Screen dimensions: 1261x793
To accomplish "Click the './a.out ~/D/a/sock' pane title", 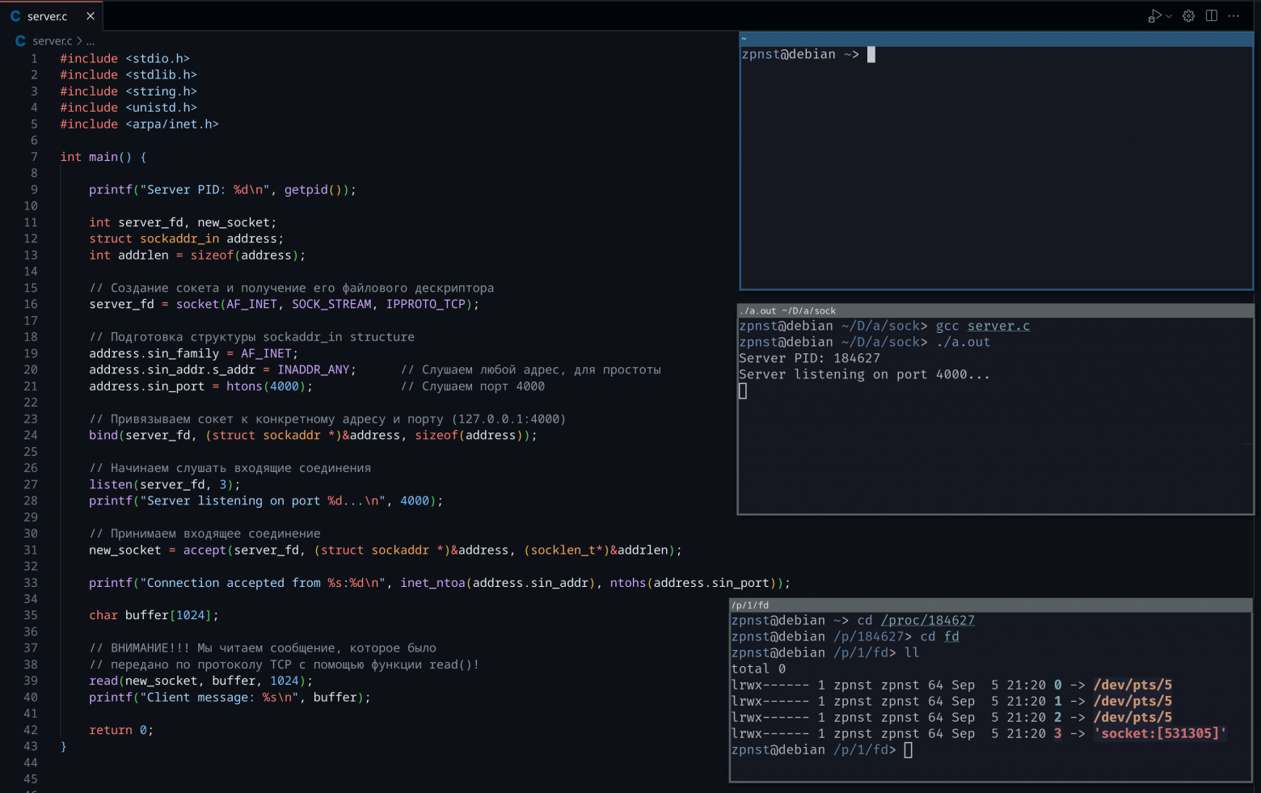I will pyautogui.click(x=787, y=310).
